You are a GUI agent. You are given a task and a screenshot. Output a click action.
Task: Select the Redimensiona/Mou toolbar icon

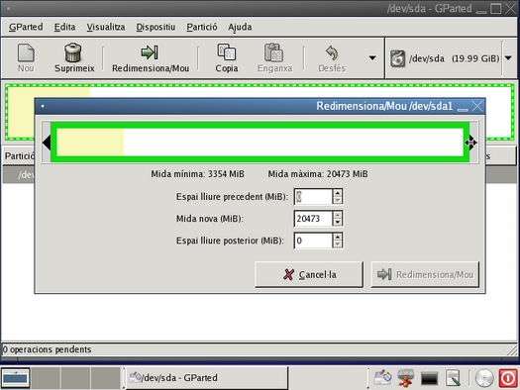click(x=150, y=52)
